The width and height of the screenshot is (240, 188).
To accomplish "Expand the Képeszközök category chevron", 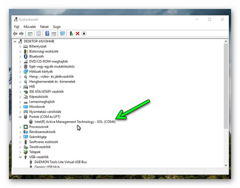I will [x=20, y=97].
